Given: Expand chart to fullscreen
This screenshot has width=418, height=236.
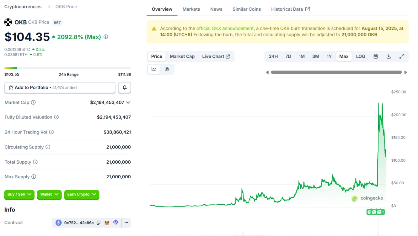Looking at the screenshot, I should tap(402, 56).
